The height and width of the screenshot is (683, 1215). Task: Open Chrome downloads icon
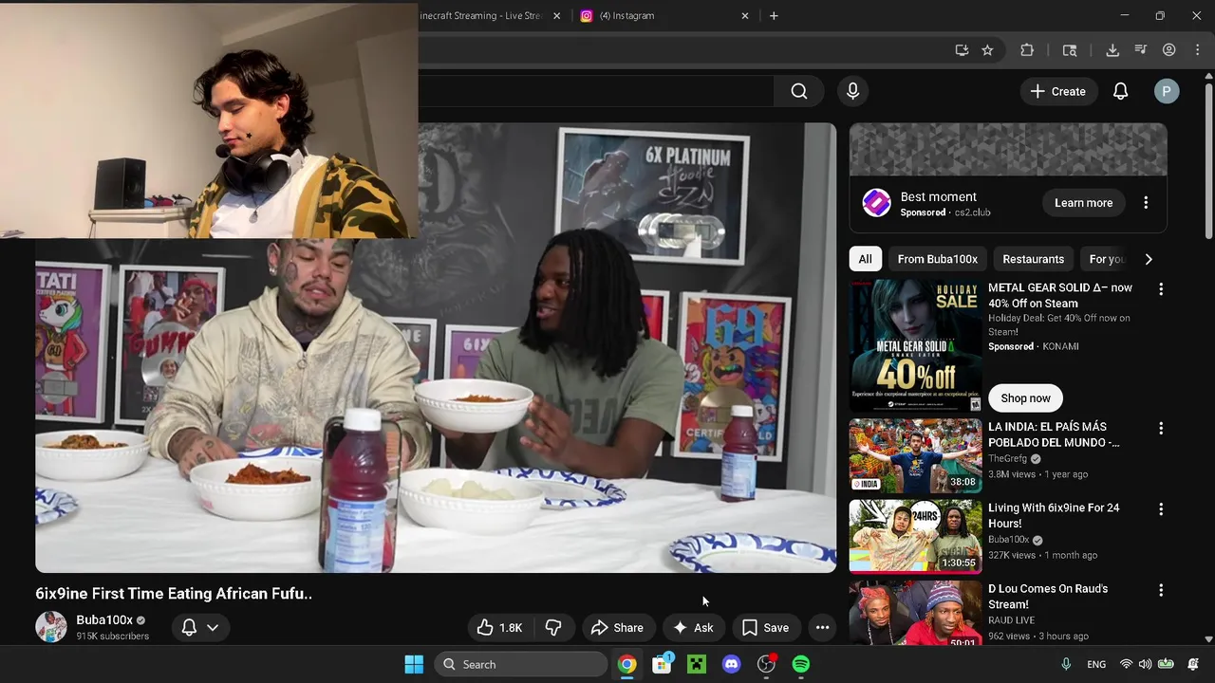coord(1112,50)
